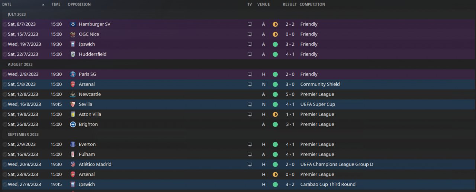Click the OGC Nice club crest

click(73, 34)
